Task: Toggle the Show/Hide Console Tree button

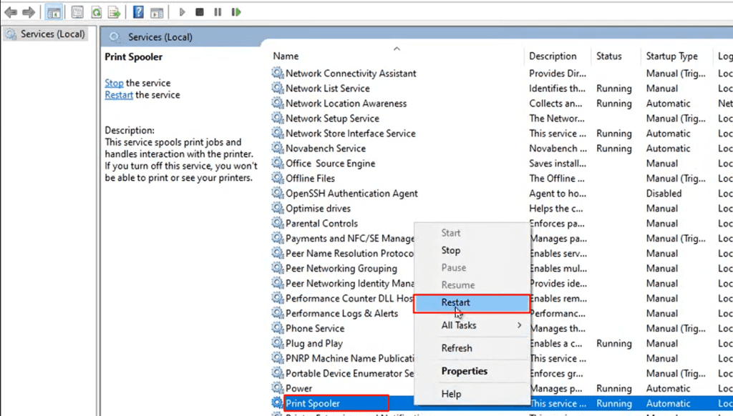Action: pos(53,12)
